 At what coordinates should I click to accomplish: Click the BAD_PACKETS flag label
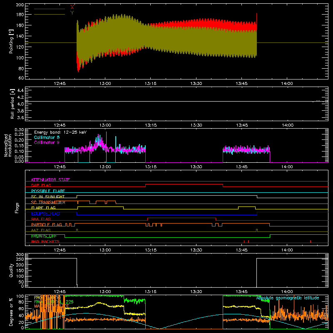point(45,241)
